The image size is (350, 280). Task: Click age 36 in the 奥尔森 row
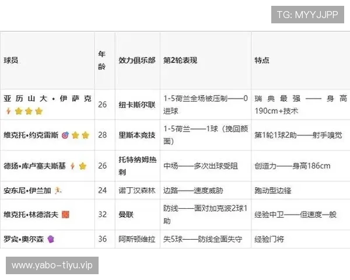(x=103, y=239)
